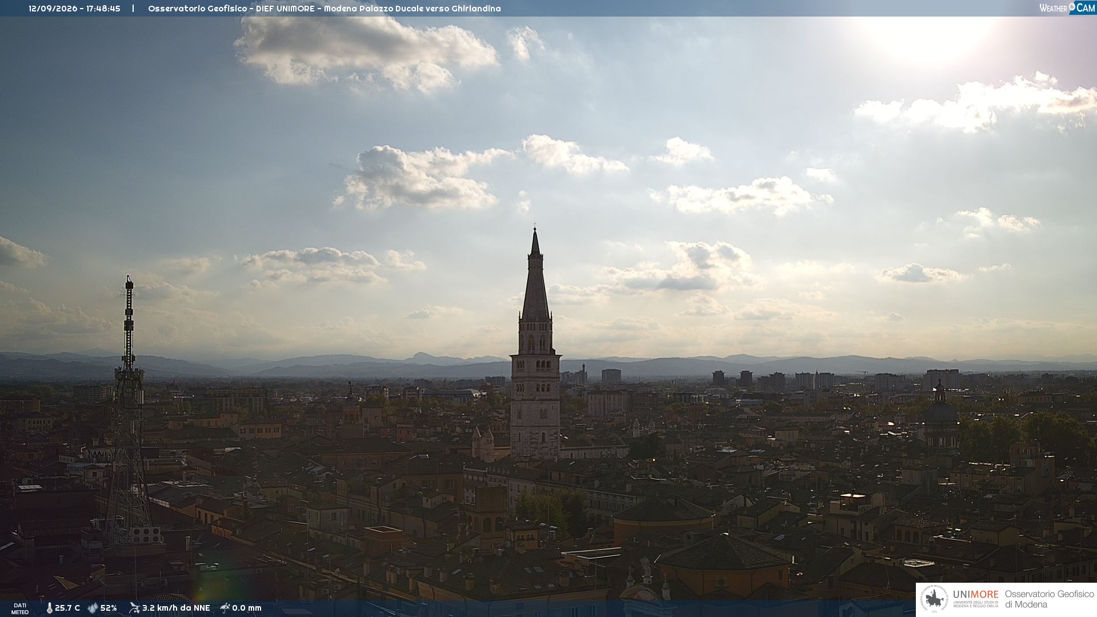
Task: Click the wind anemometer icon
Action: coord(134,608)
